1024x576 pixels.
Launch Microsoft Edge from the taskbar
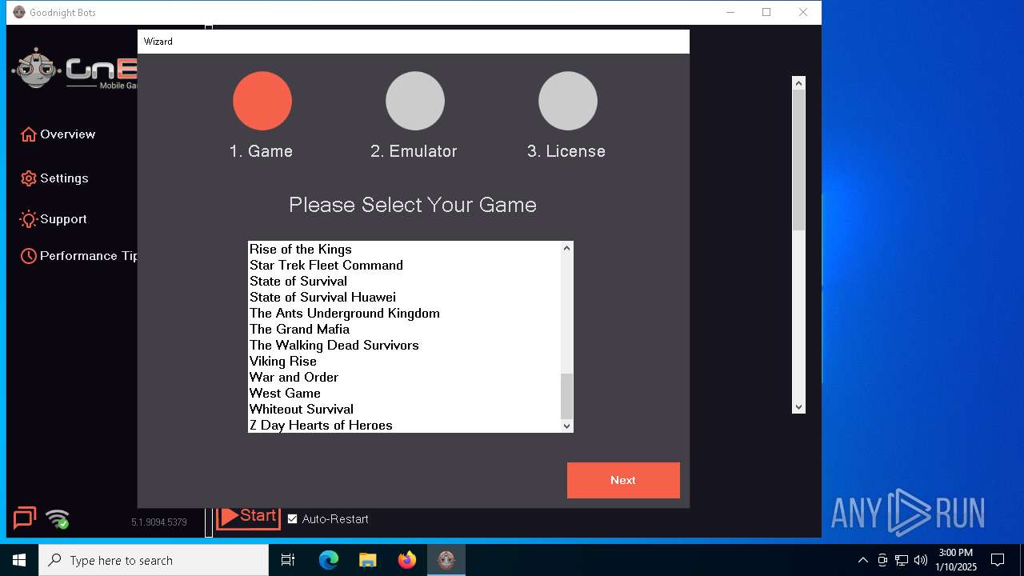[329, 560]
